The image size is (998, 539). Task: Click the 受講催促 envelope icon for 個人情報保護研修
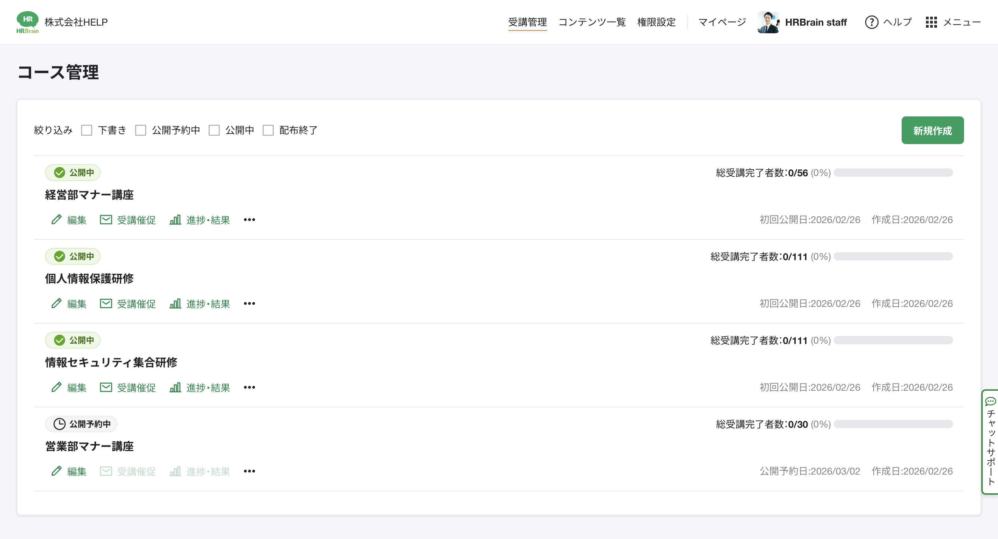coord(106,303)
